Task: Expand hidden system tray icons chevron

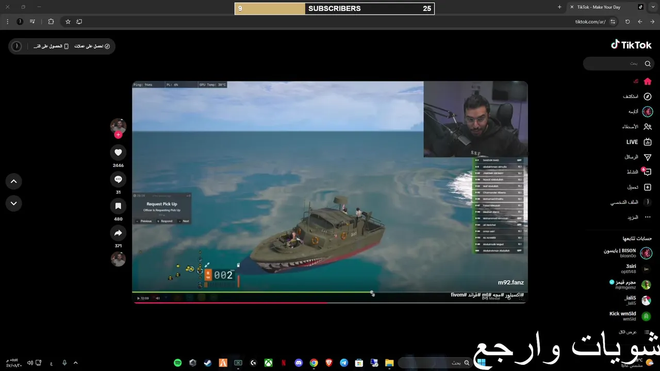Action: point(76,363)
